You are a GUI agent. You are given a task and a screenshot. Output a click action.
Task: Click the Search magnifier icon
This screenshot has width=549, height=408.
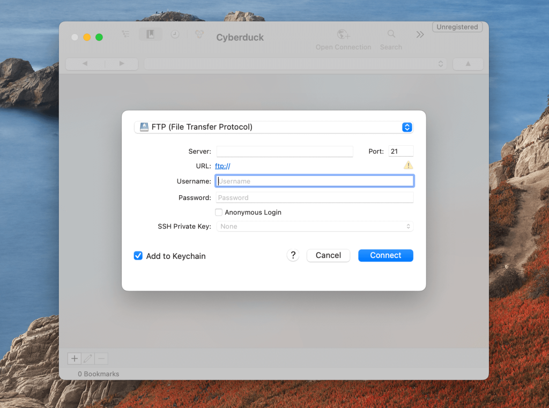pos(391,34)
